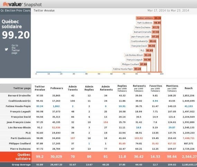This screenshot has width=197, height=167.
Task: Sort by Favorites per 1000 followers header
Action: [x=156, y=88]
